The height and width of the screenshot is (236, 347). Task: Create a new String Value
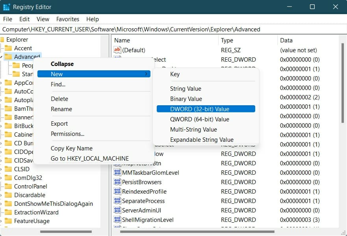tap(206, 89)
